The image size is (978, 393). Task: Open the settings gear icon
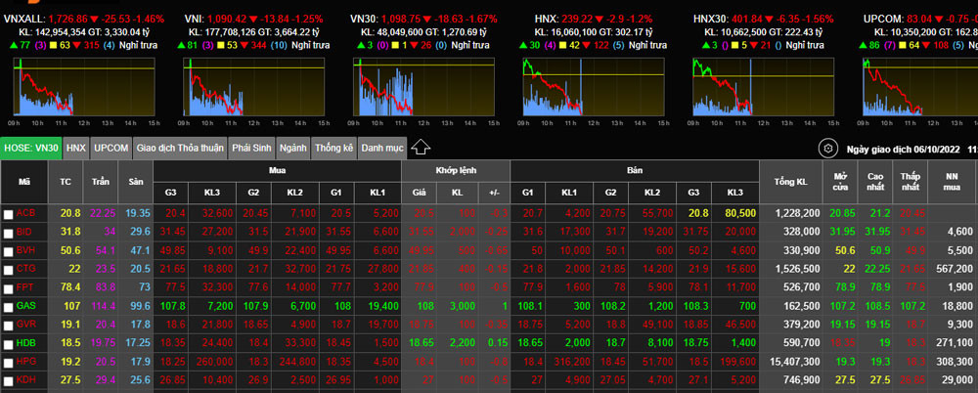(828, 148)
